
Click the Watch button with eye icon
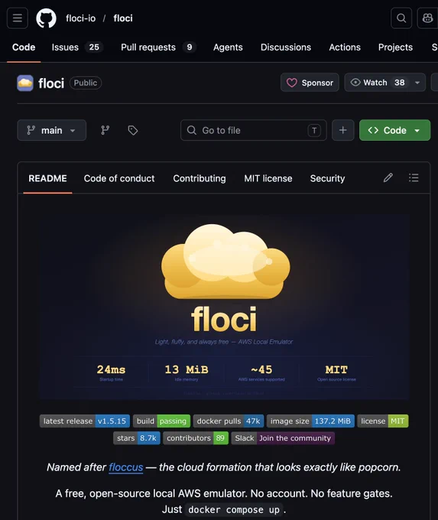(x=377, y=83)
